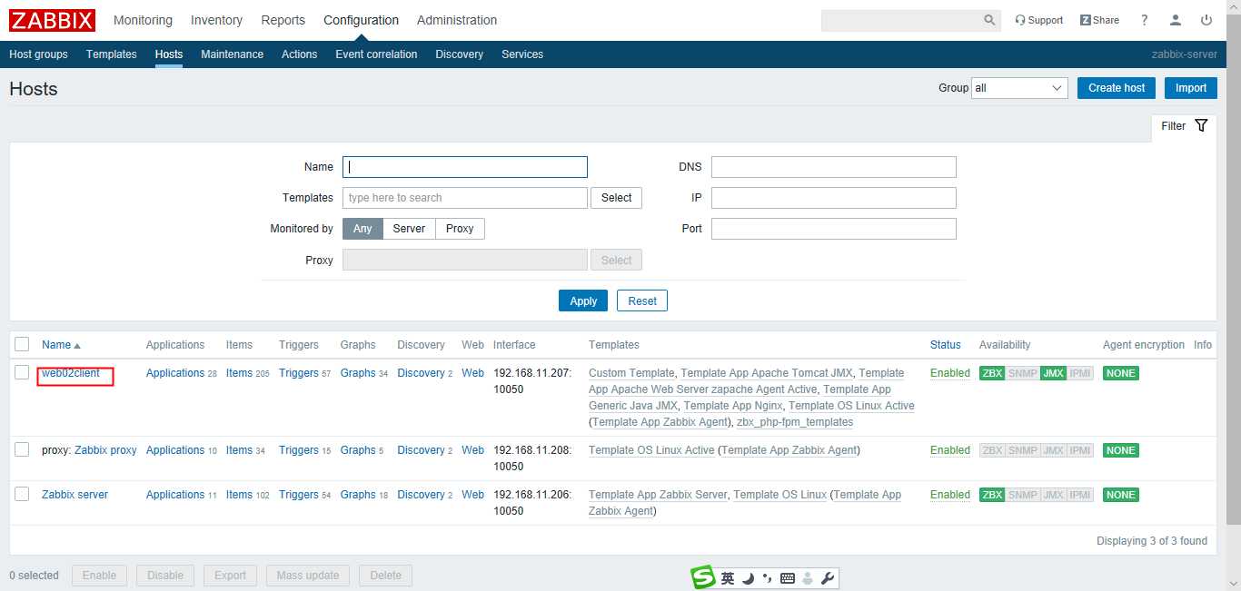Open the web02client host link
This screenshot has width=1241, height=591.
click(71, 373)
